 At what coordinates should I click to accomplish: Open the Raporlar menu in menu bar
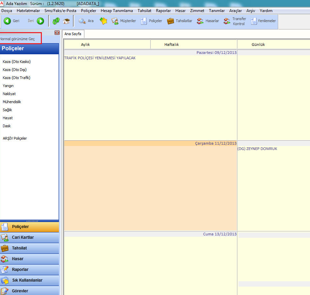(163, 11)
